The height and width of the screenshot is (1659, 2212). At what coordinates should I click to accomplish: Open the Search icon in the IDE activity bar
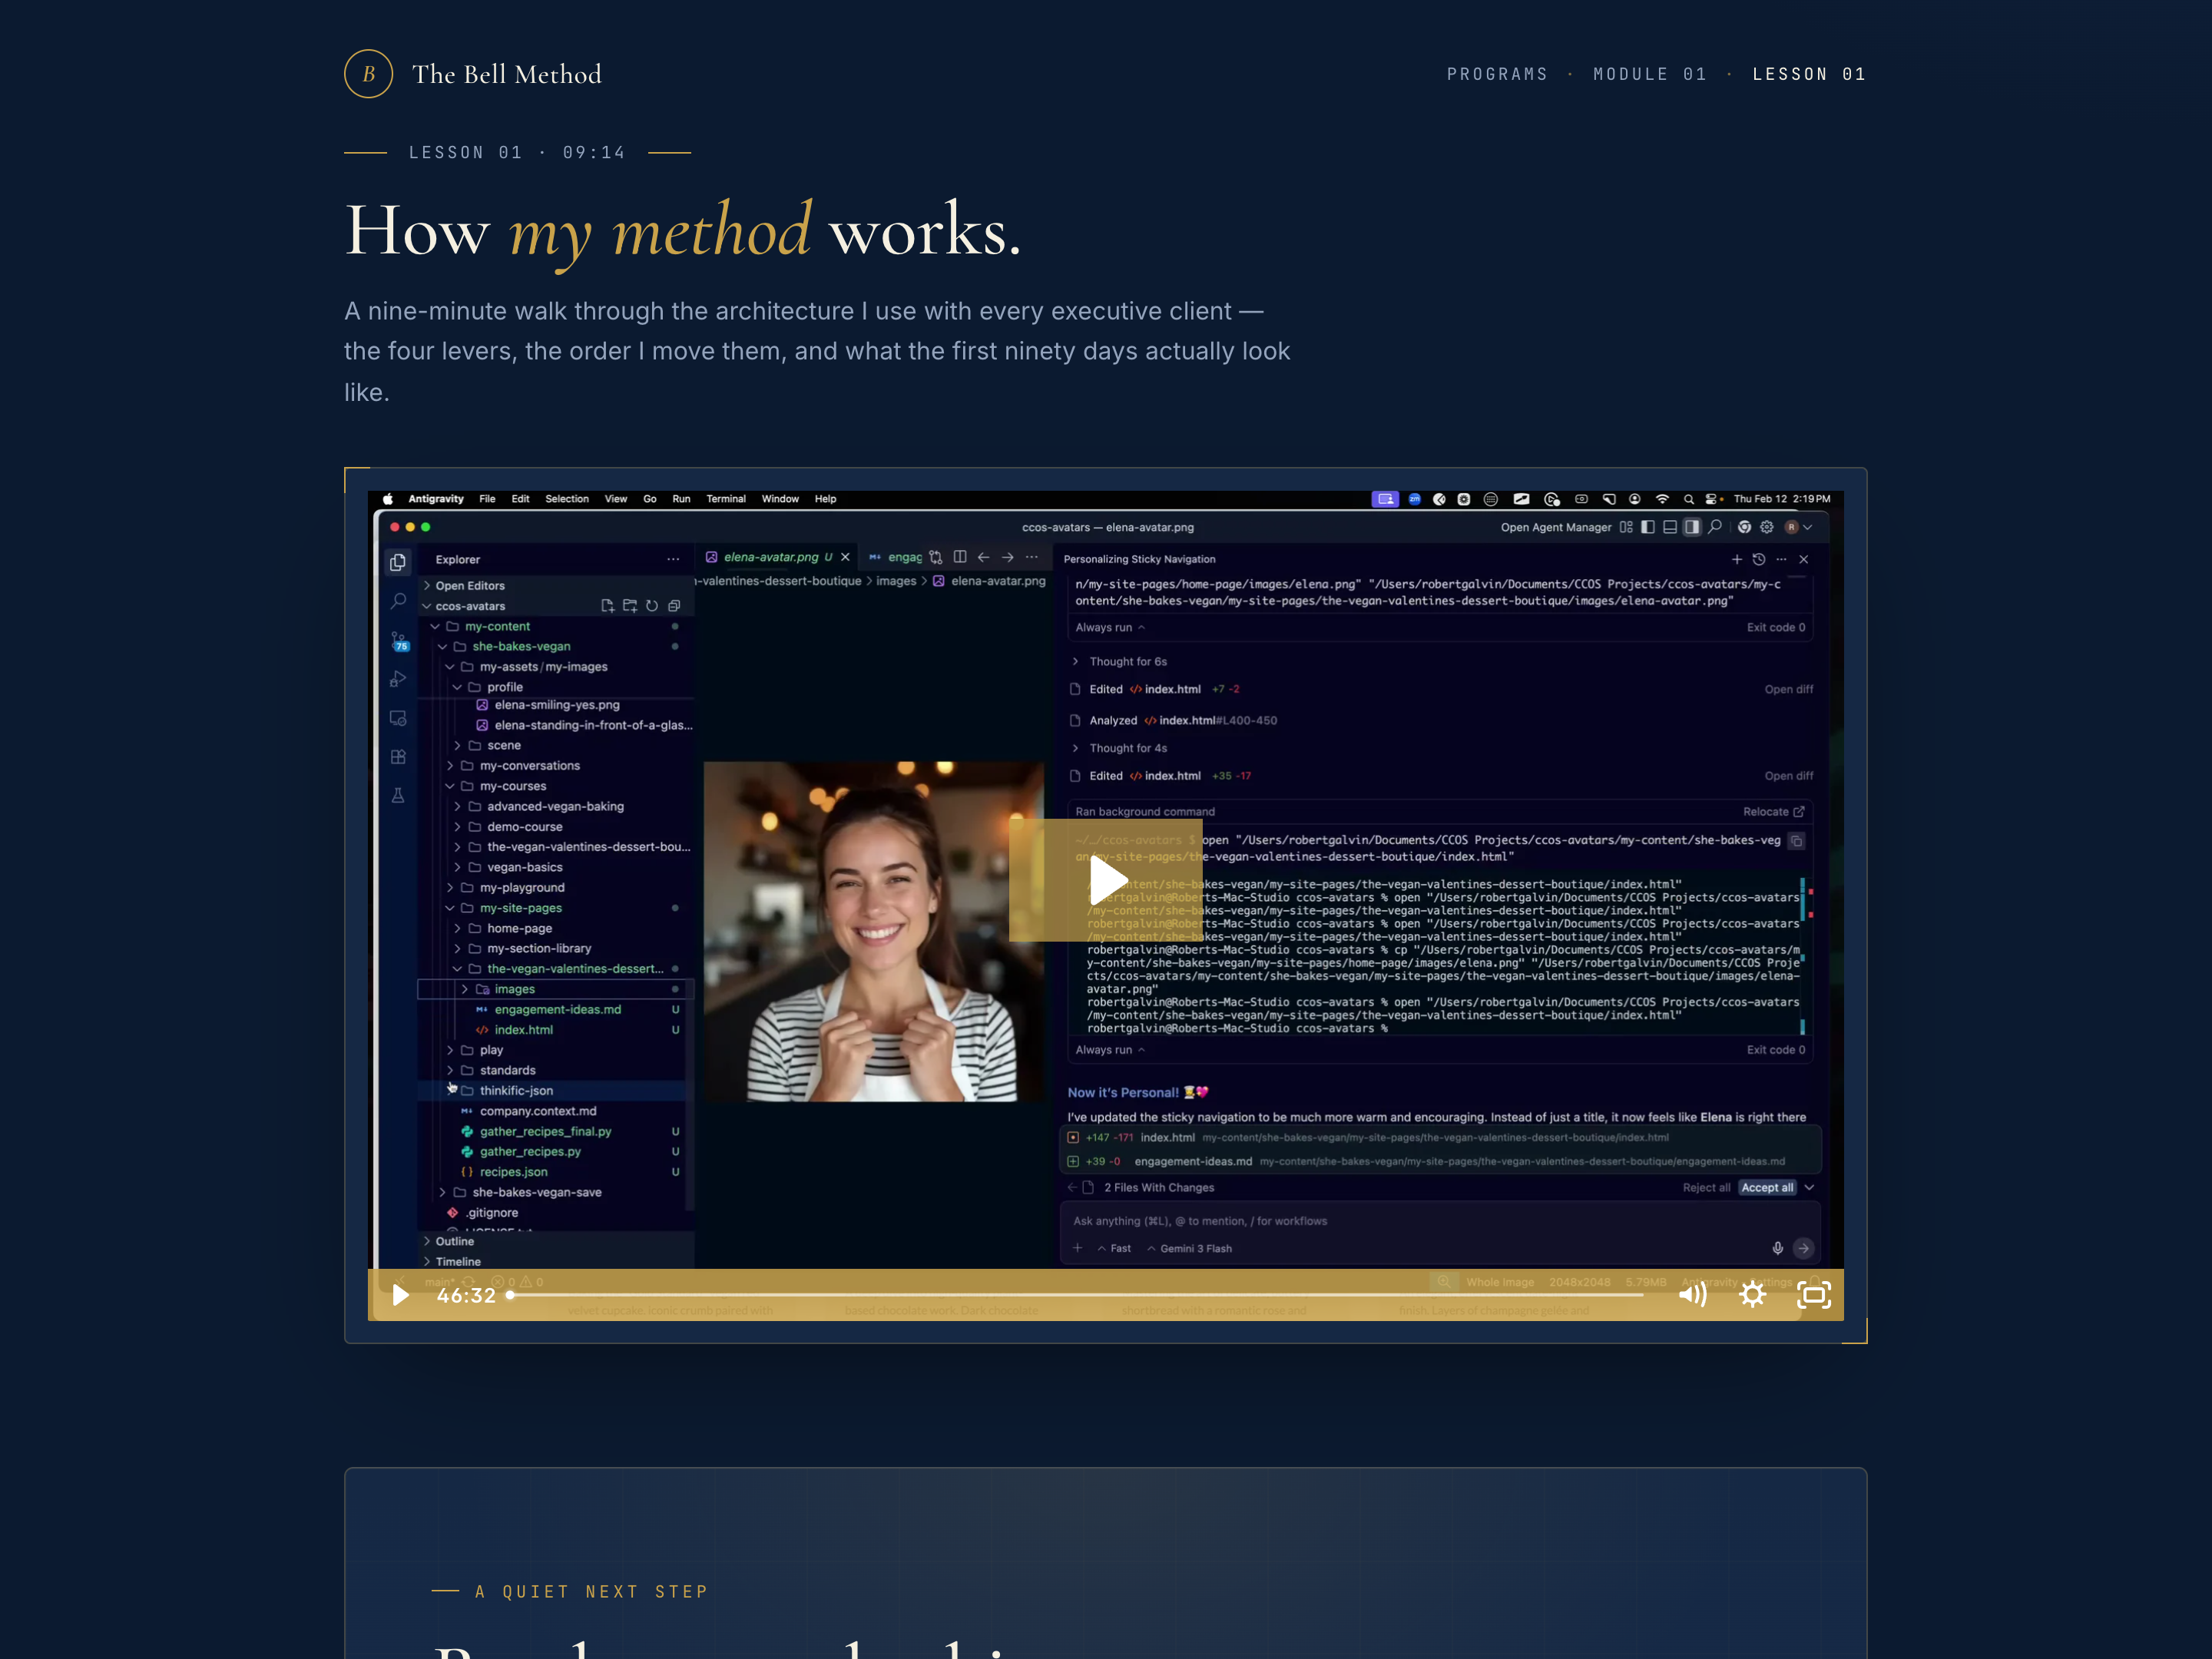tap(398, 601)
